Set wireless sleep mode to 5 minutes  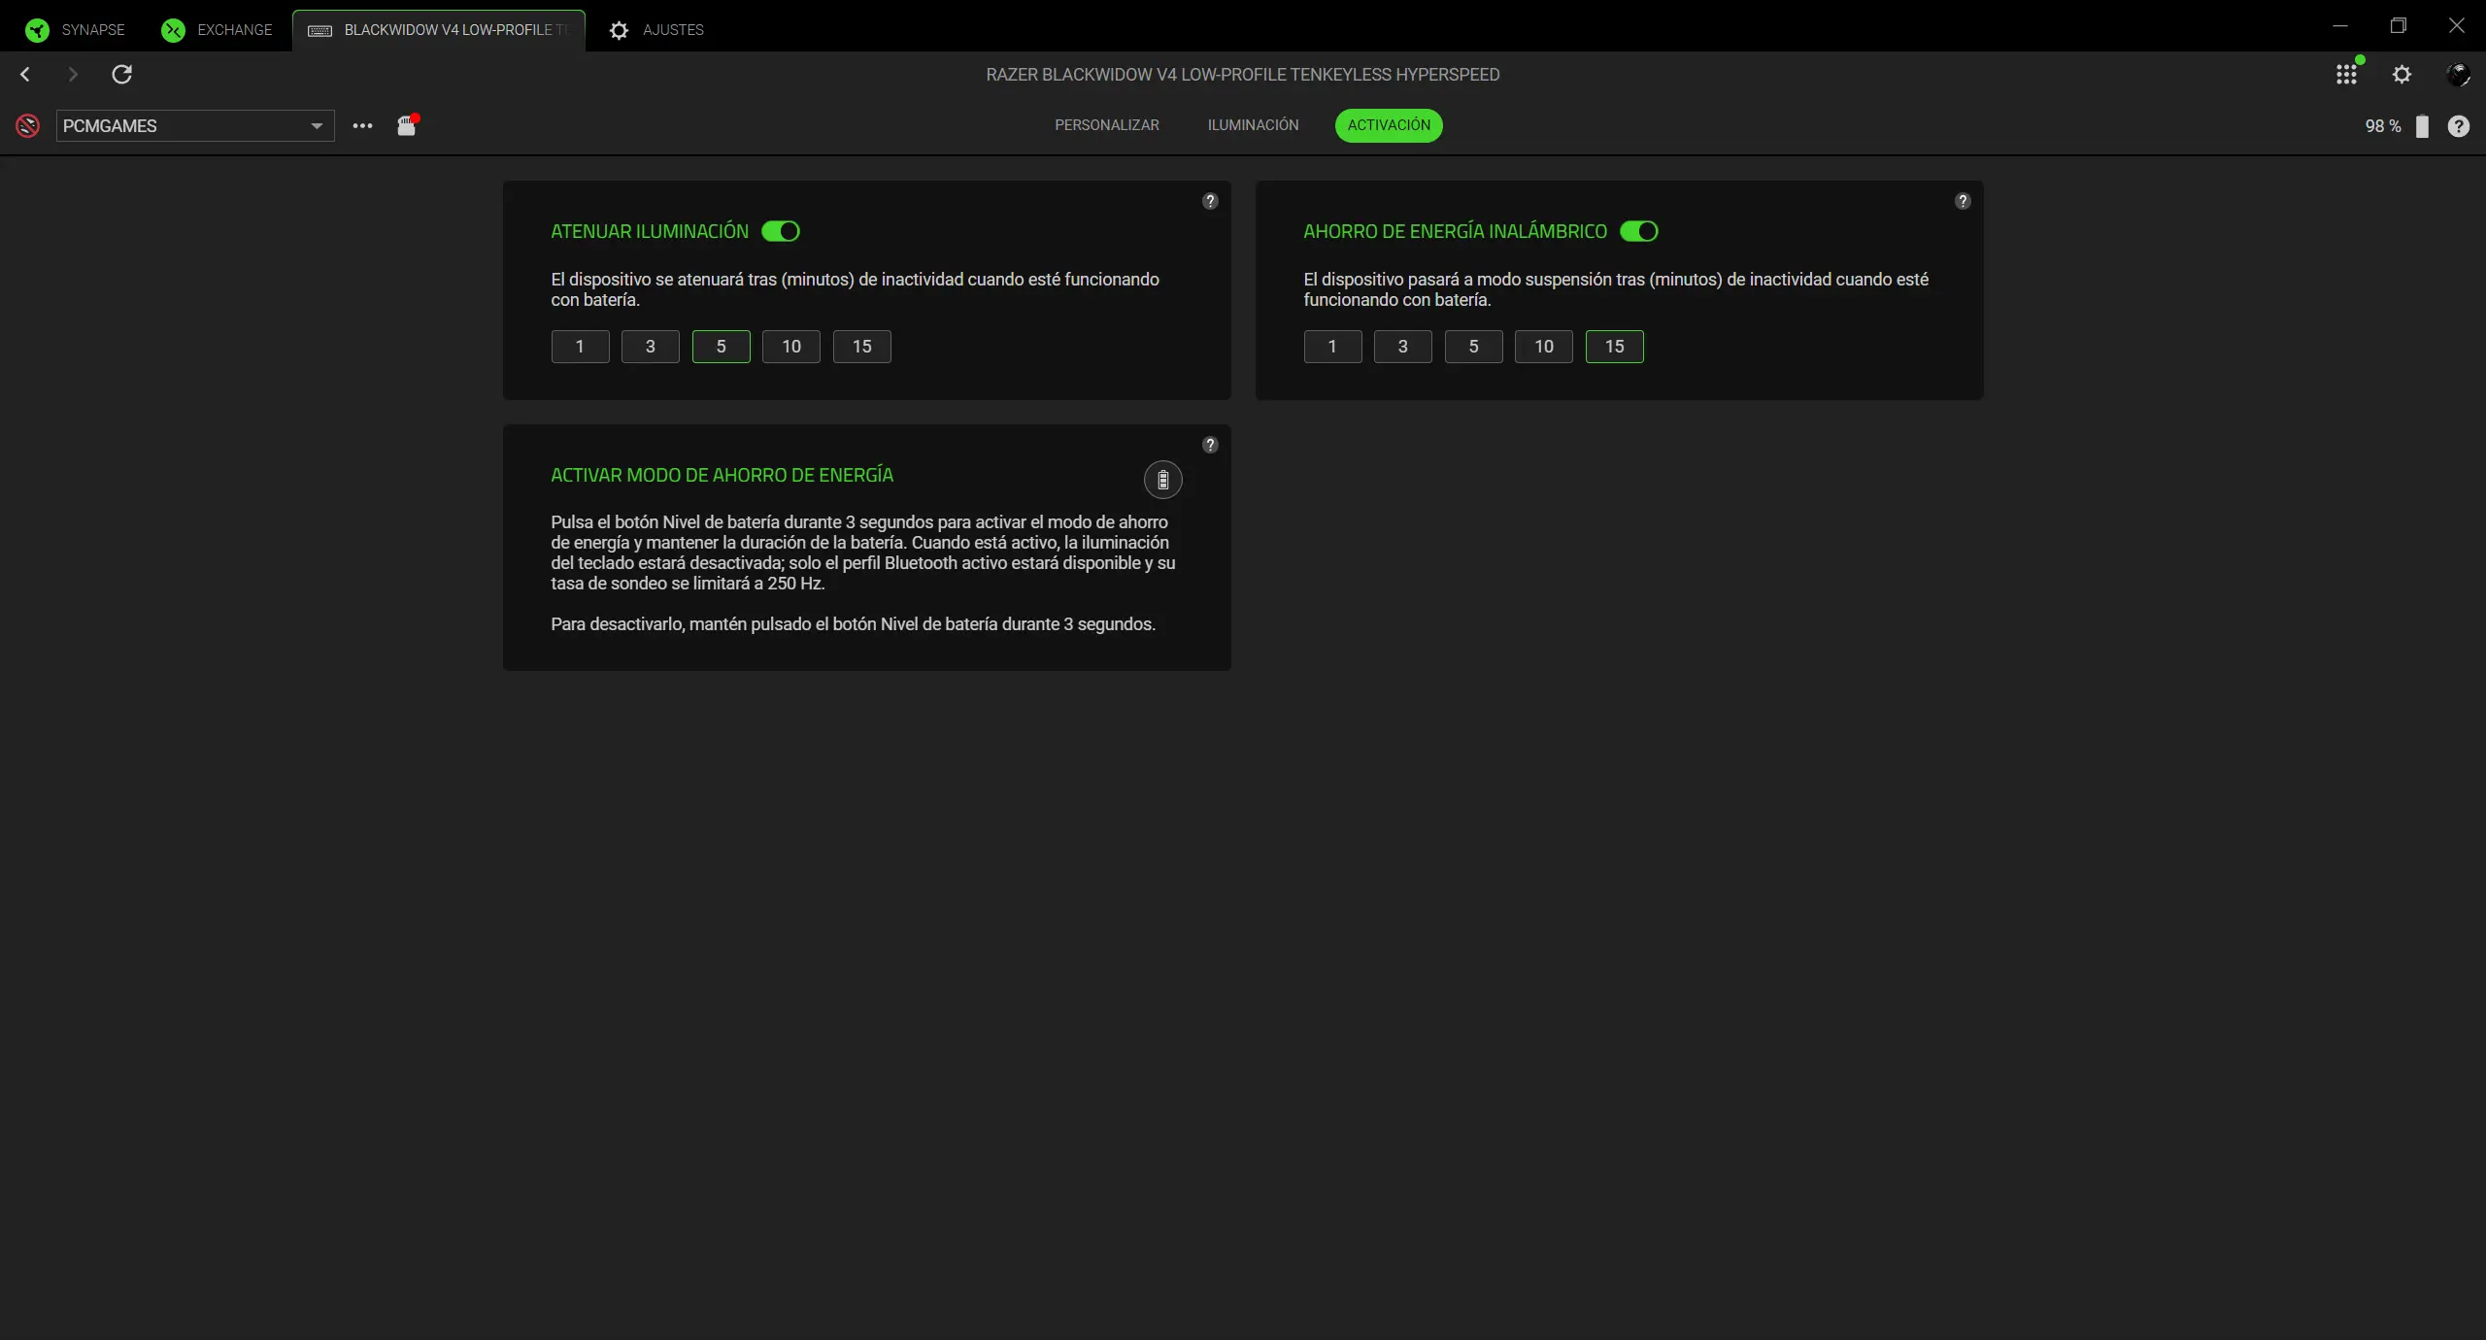[1473, 347]
